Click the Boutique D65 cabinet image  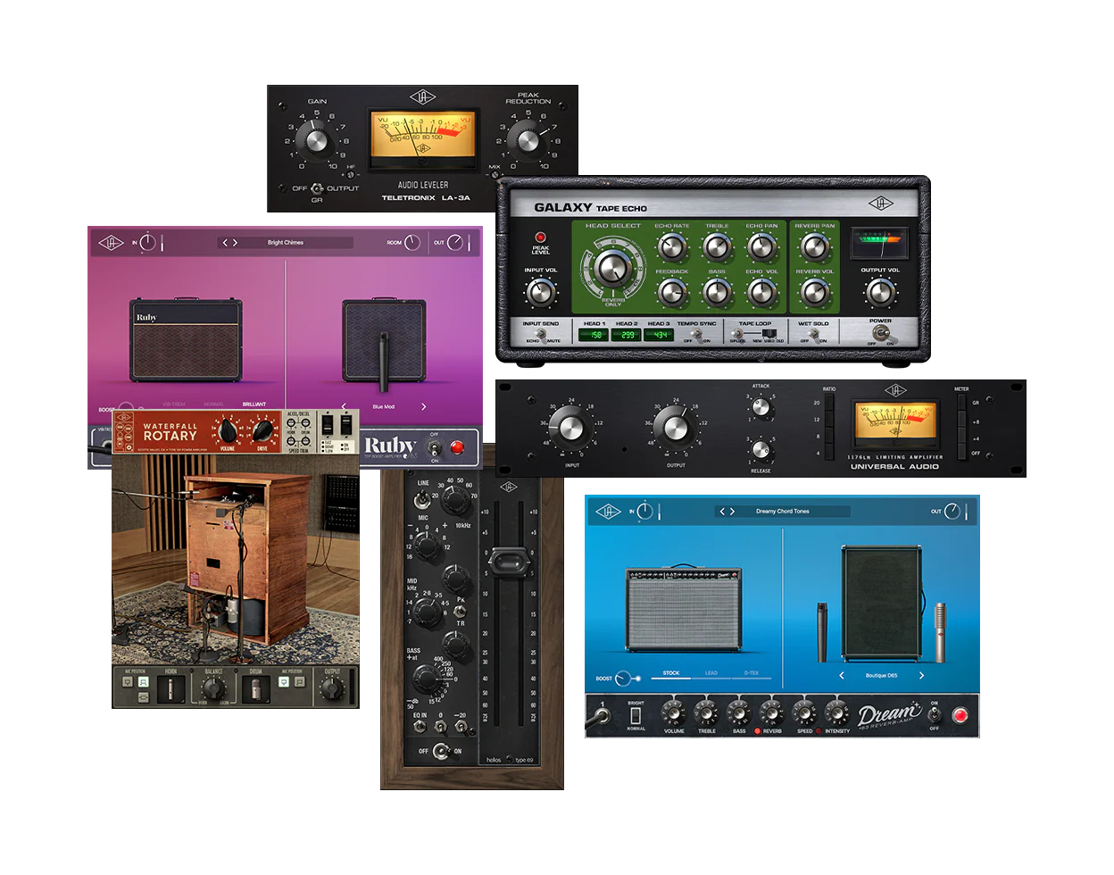tap(882, 604)
